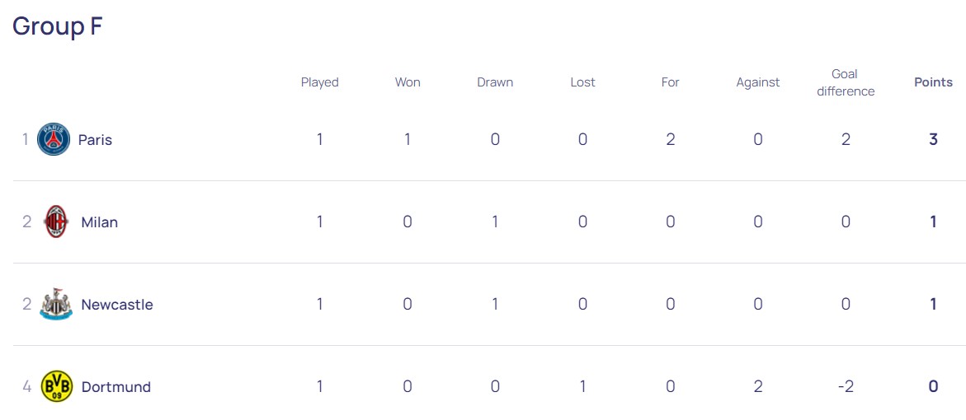Open the Milan team link
Image resolution: width=966 pixels, height=420 pixels.
[x=99, y=222]
